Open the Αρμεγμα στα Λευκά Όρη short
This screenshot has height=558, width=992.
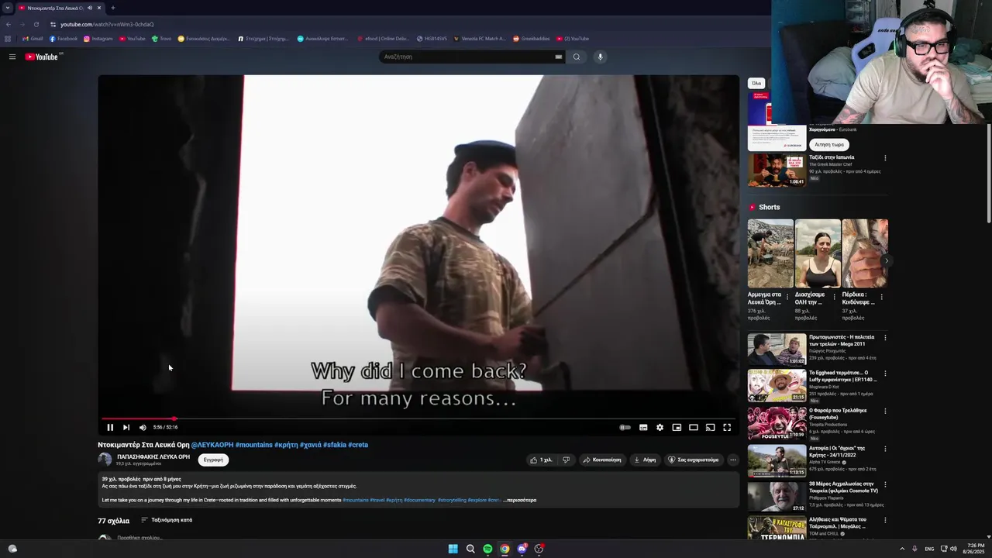pos(770,253)
